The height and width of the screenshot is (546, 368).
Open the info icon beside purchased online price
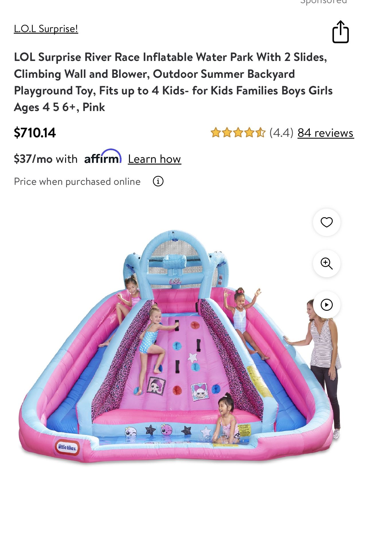tap(158, 181)
